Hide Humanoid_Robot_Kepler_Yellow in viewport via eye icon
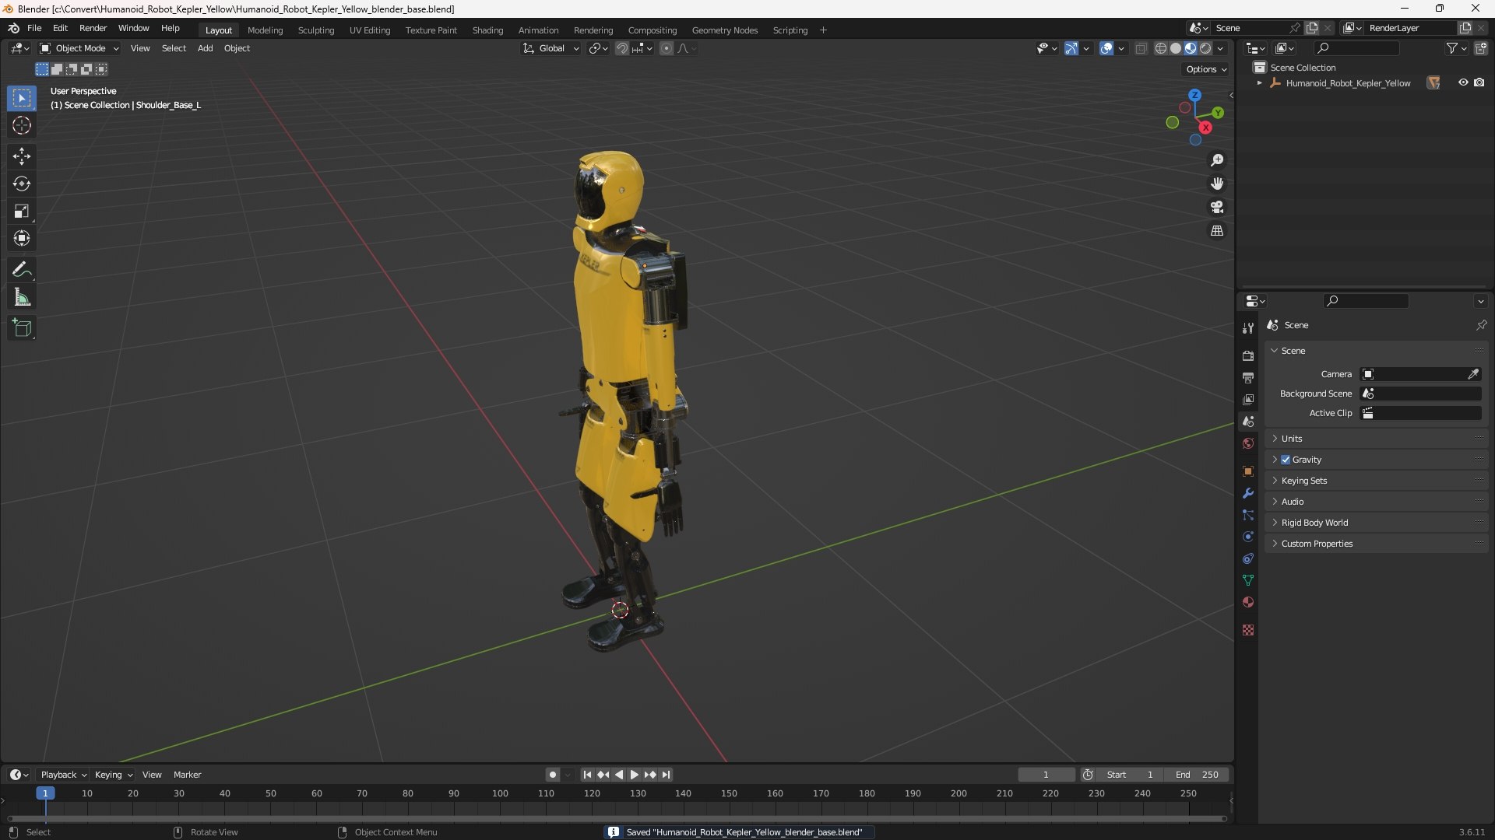The height and width of the screenshot is (840, 1495). [x=1463, y=82]
